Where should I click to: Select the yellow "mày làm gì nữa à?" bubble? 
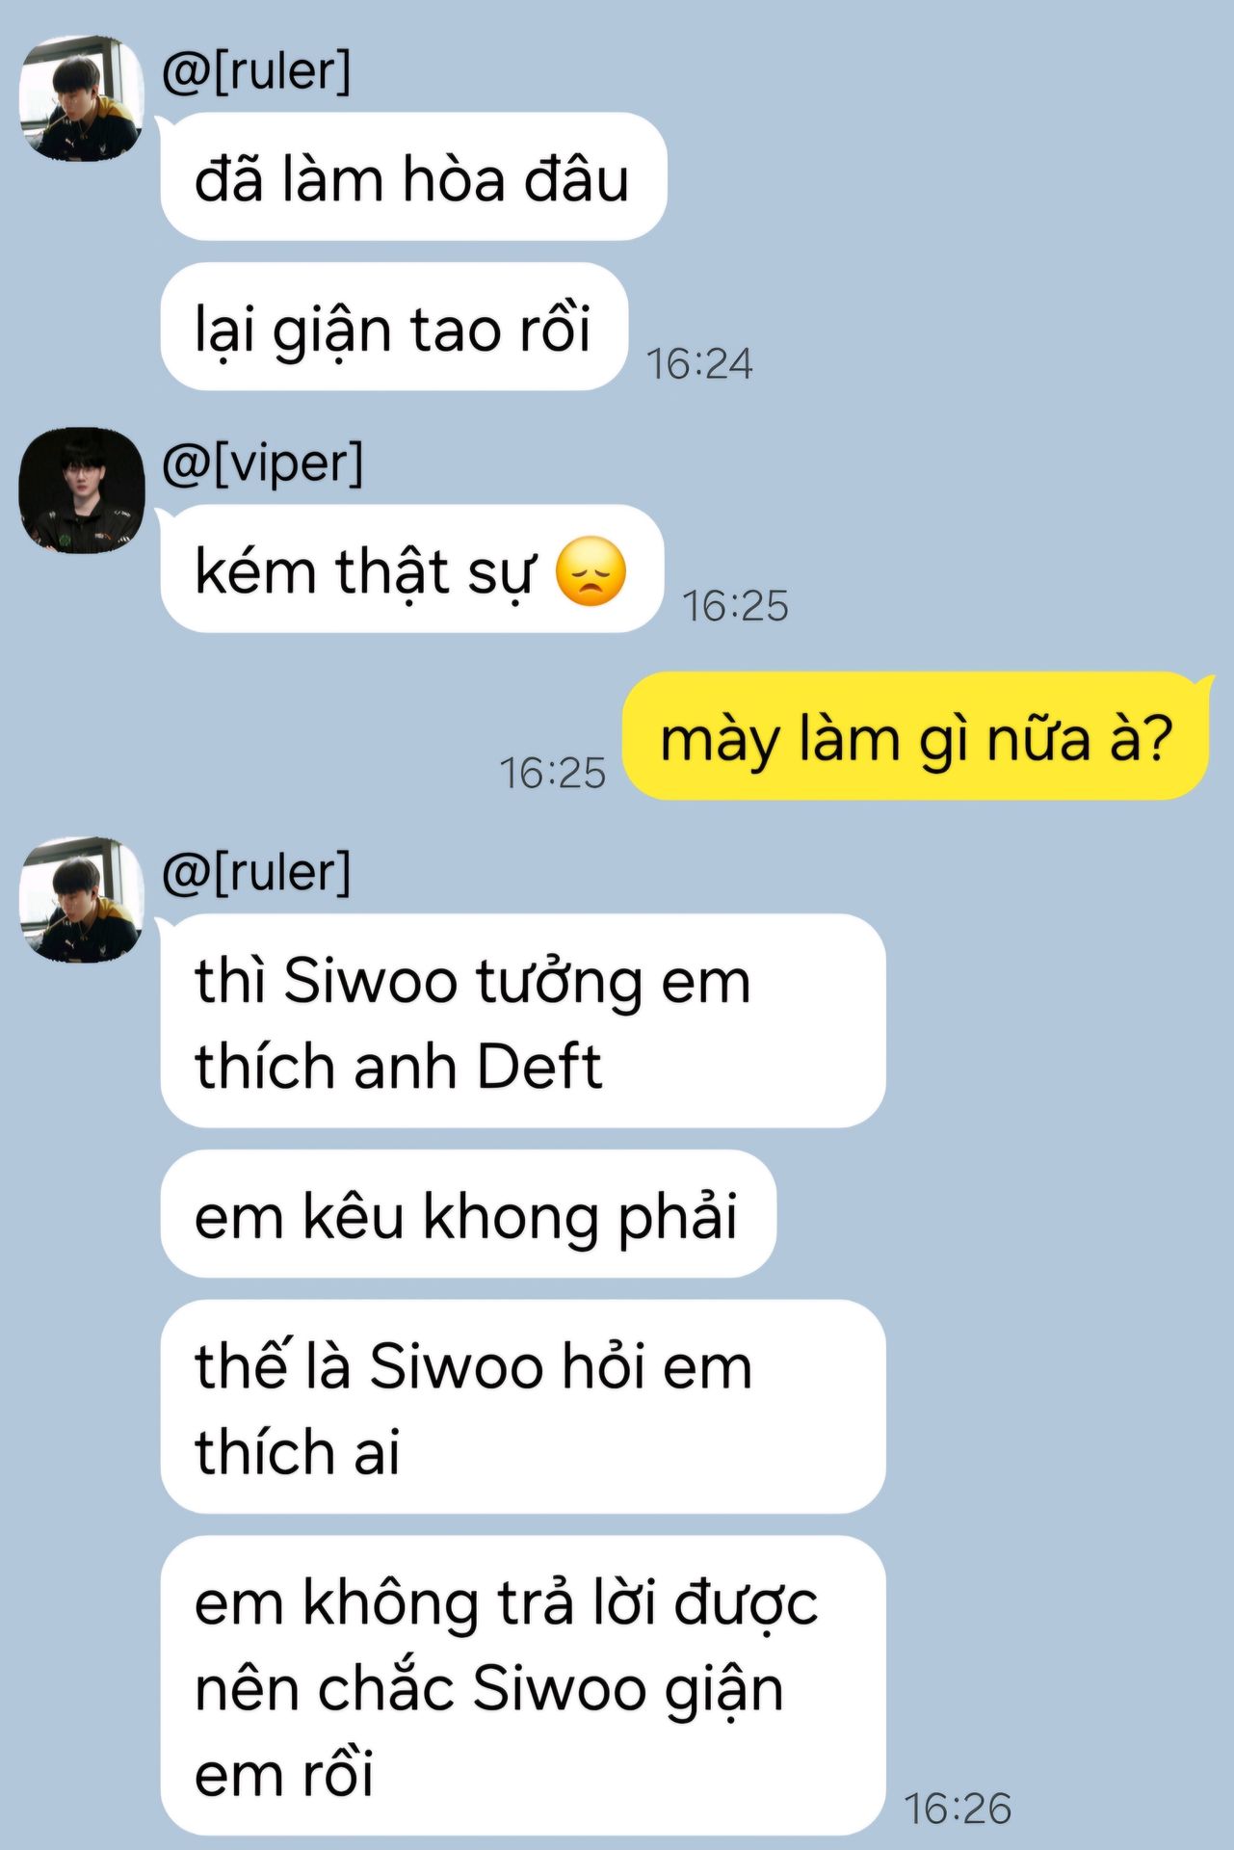point(916,736)
